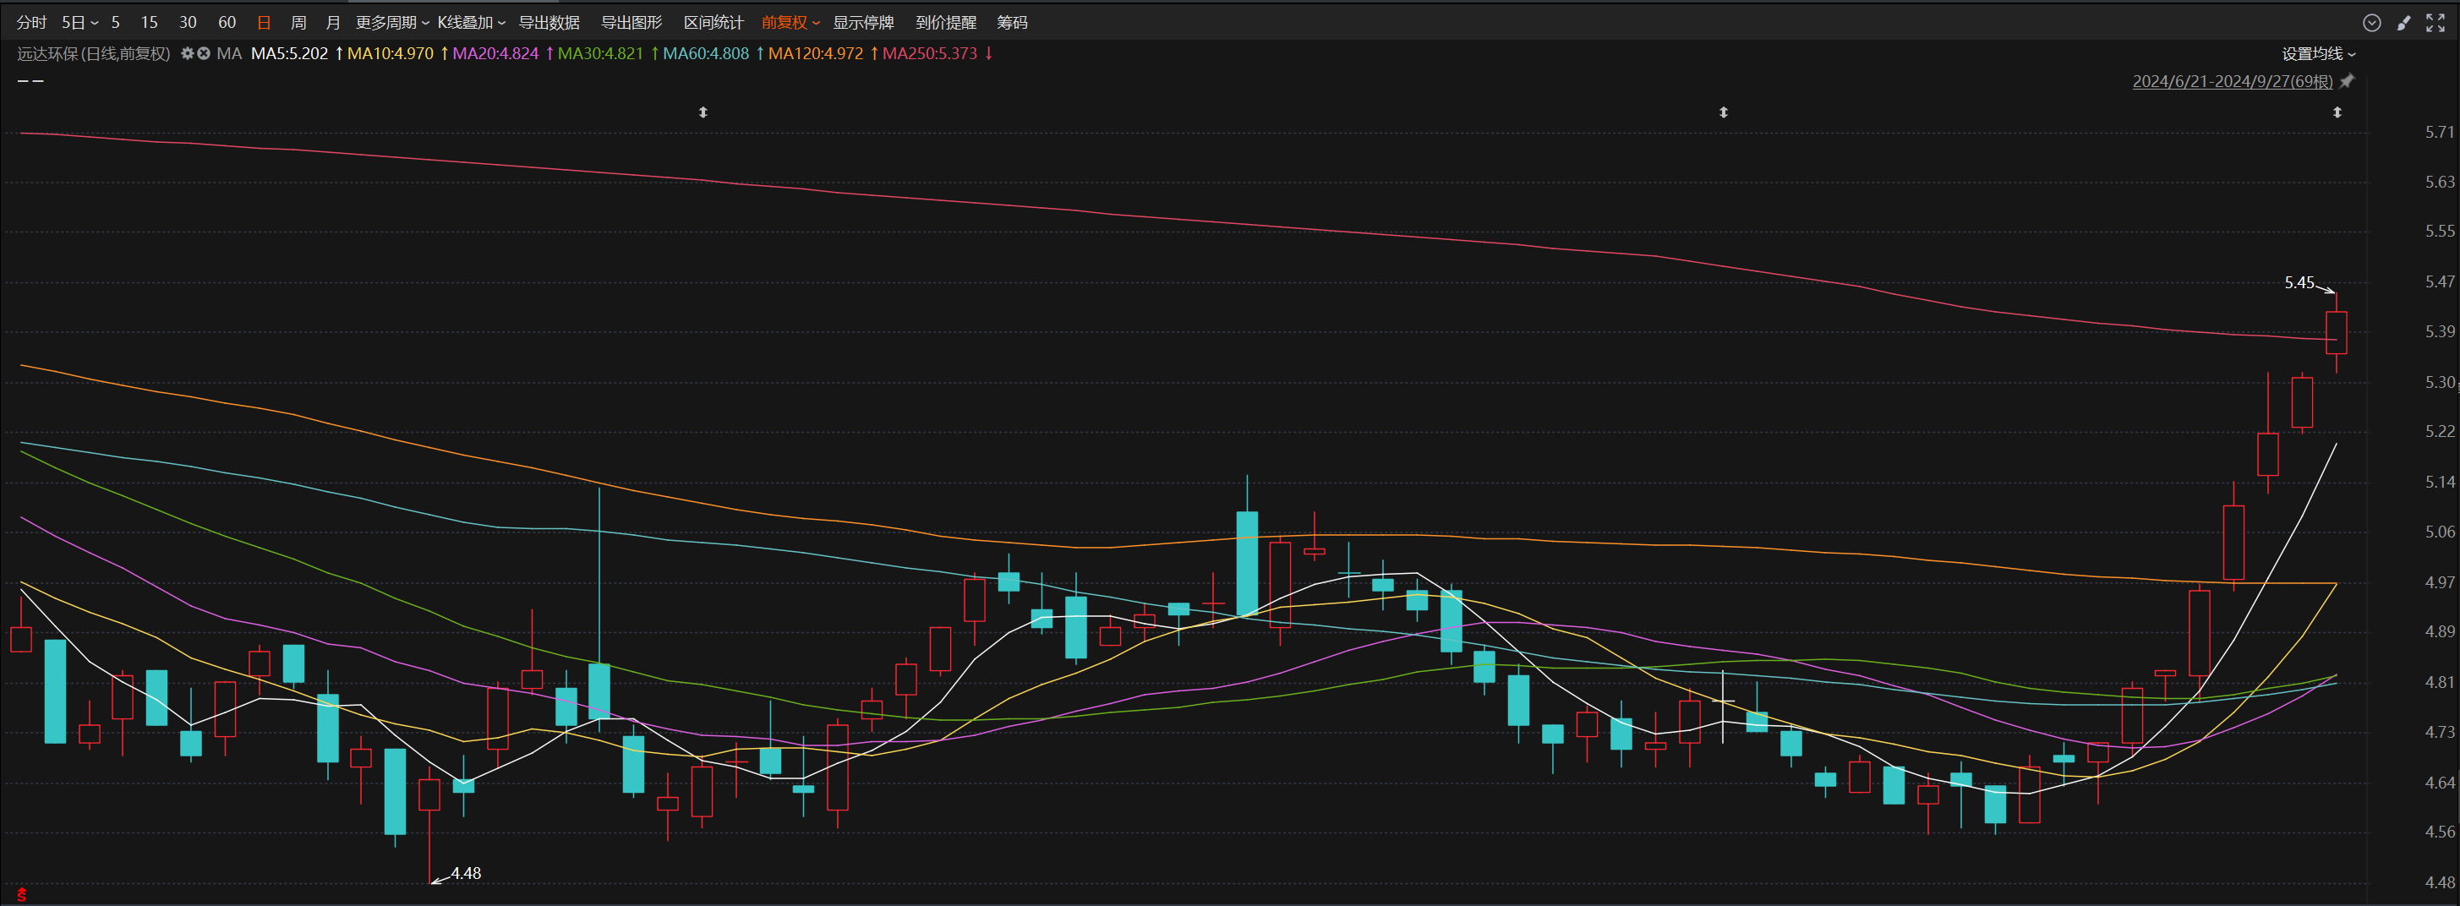Screen dimensions: 2460x906
Task: Switch to 日 daily K-line period
Action: 264,23
